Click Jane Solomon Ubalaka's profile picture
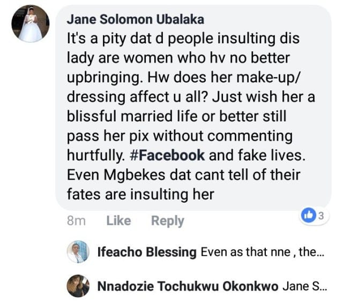The width and height of the screenshot is (343, 306). click(30, 25)
